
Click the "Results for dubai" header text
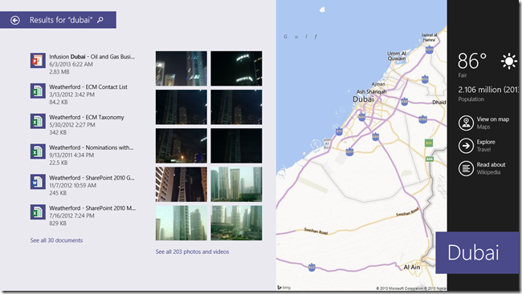pyautogui.click(x=61, y=20)
